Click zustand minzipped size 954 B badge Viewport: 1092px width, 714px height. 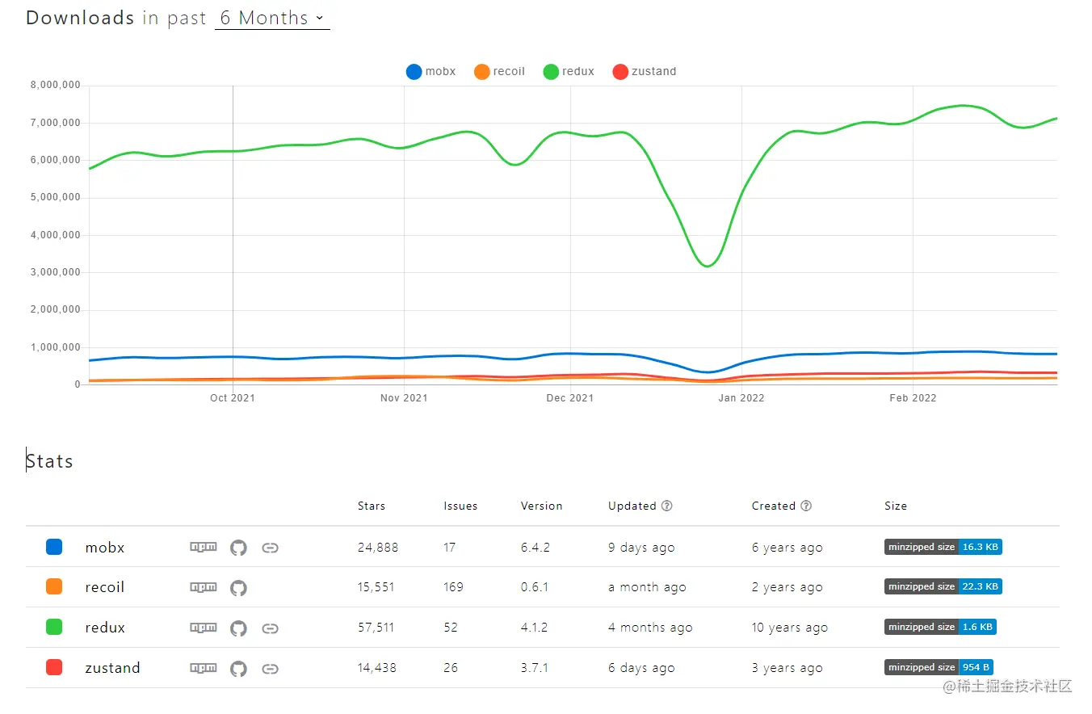[x=939, y=668]
